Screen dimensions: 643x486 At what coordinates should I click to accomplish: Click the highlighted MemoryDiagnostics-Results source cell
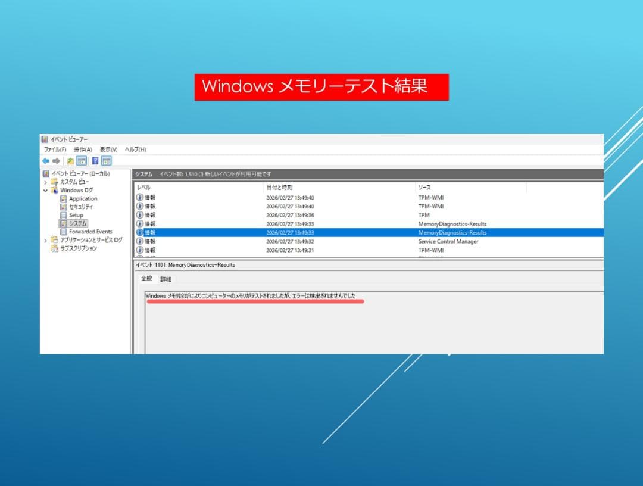[x=452, y=232]
